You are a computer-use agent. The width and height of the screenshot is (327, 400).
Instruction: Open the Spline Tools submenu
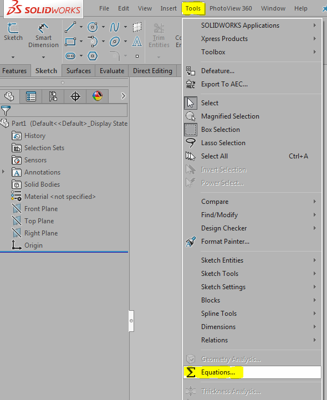[x=252, y=314]
